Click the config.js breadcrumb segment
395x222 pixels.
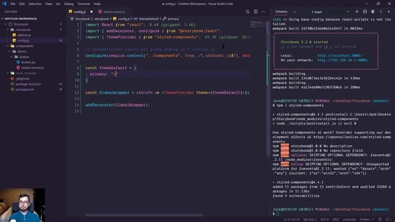(123, 19)
